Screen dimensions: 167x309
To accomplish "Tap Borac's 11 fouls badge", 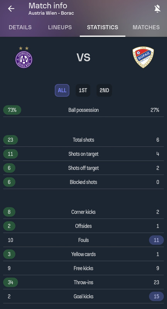I will pos(156,240).
